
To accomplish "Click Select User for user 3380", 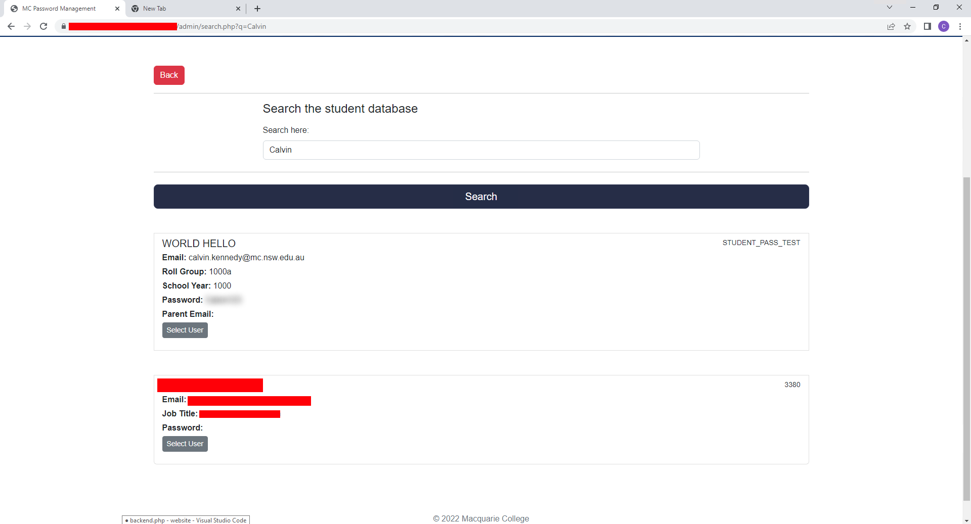I will (x=185, y=444).
